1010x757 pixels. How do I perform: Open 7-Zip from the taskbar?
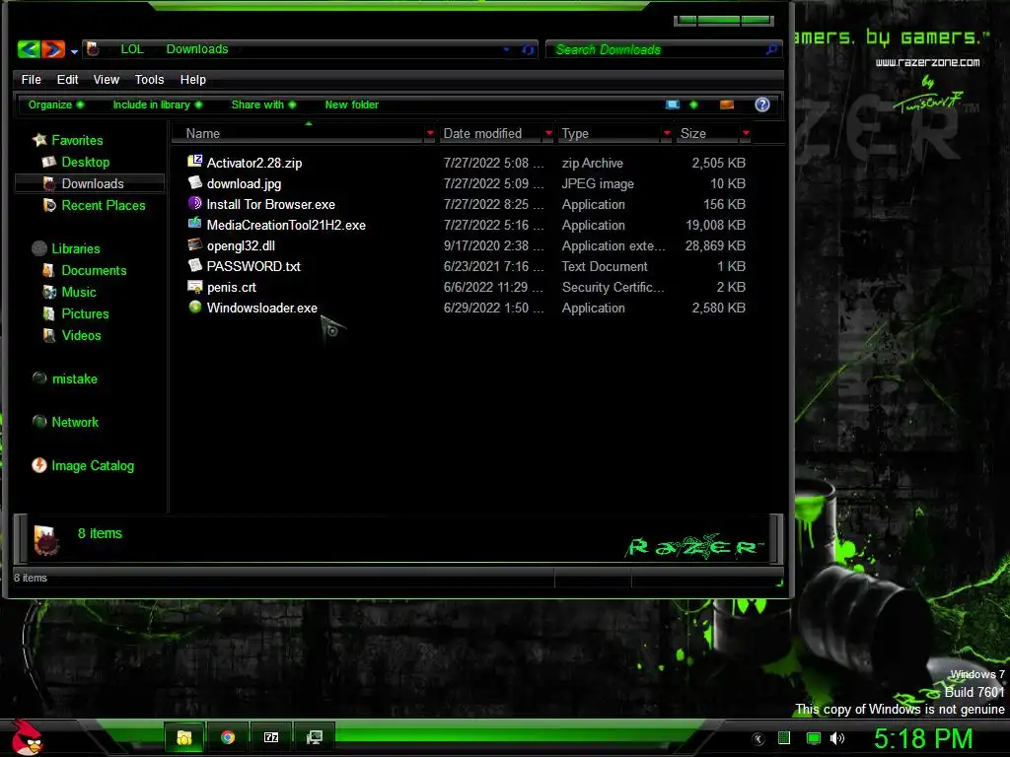point(271,737)
